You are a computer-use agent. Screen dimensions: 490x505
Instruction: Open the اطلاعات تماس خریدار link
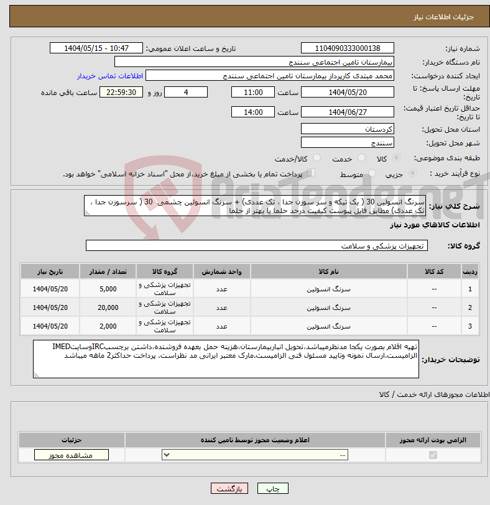click(110, 76)
